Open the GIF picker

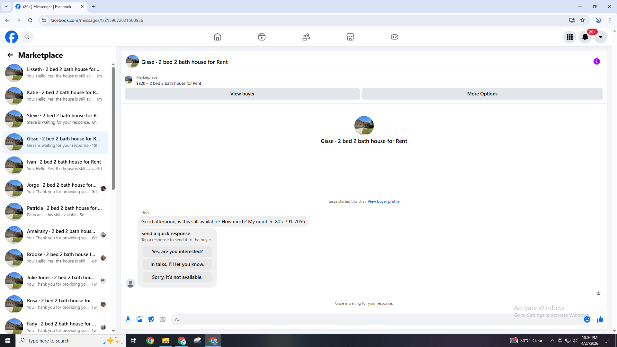tap(163, 319)
